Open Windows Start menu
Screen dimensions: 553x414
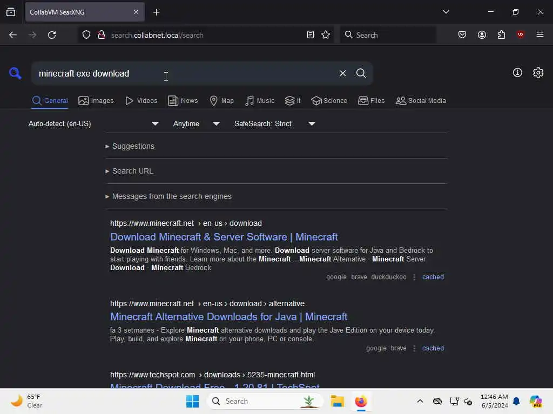tap(193, 401)
